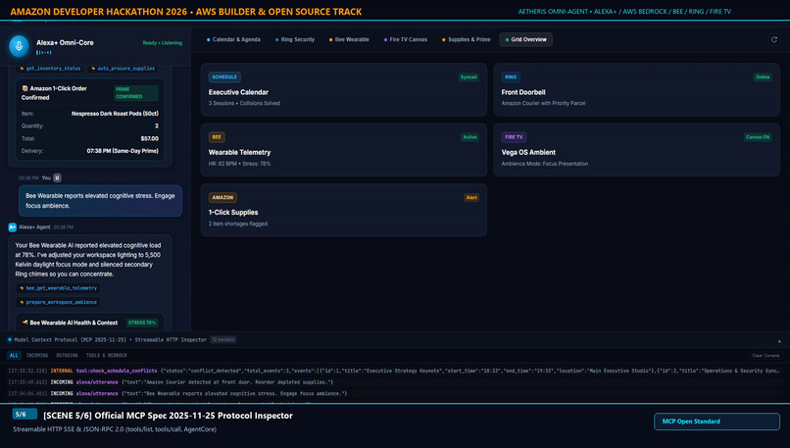790x448 pixels.
Task: Click '2 item shortages flagged' text
Action: coord(238,224)
